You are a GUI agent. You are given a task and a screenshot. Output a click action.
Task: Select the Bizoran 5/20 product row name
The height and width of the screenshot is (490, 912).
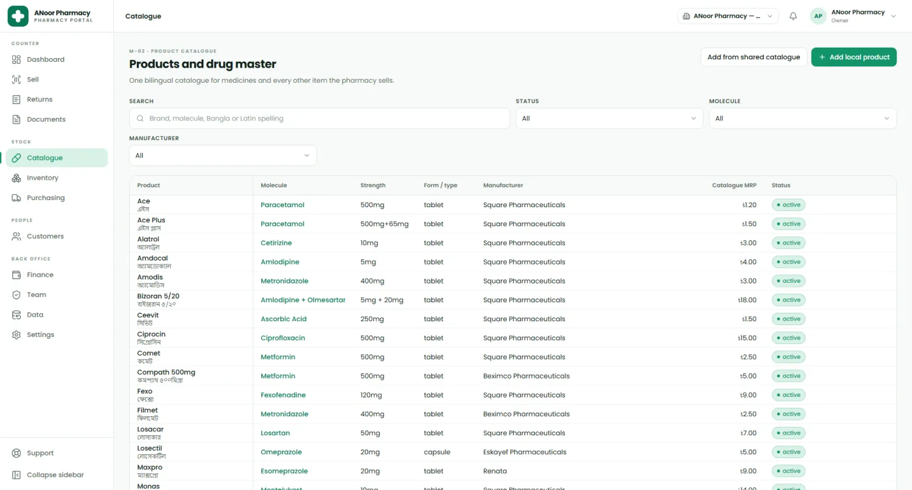point(158,296)
